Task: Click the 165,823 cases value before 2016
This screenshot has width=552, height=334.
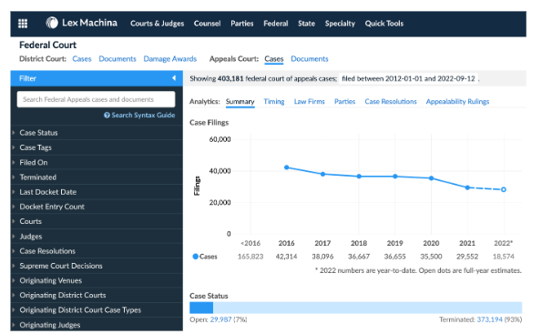Action: 250,257
